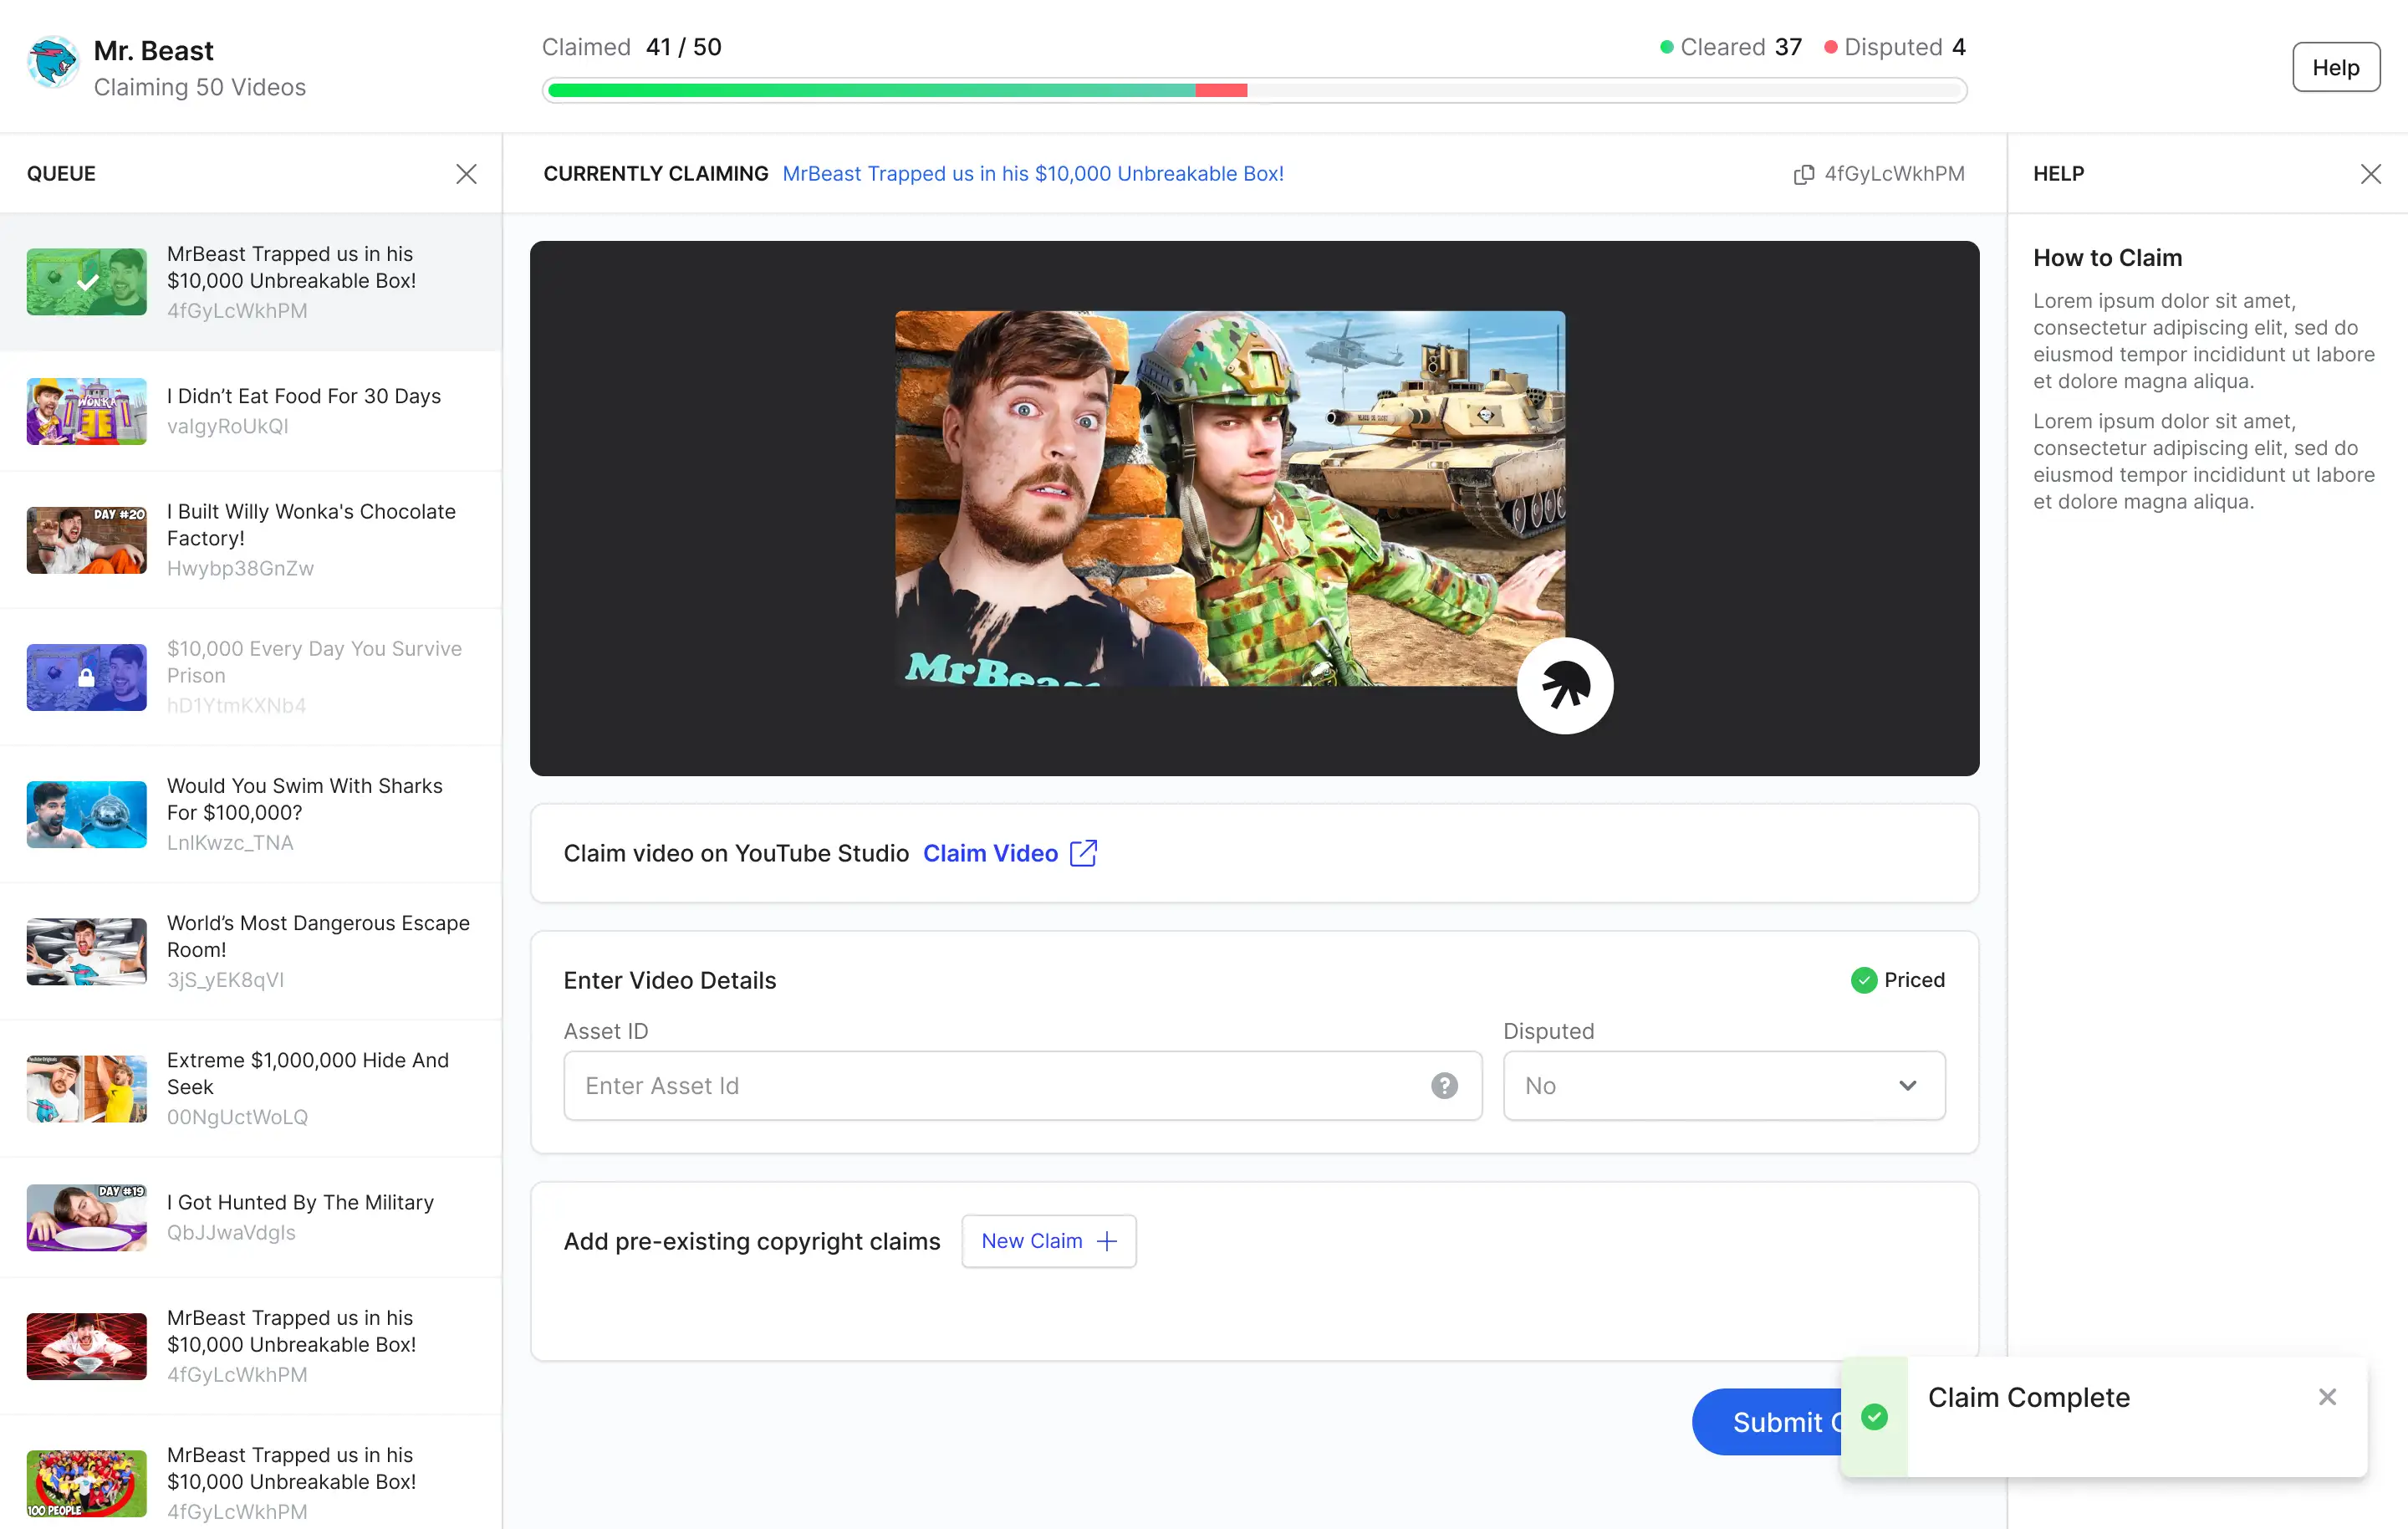Click the green check icon in Claim Complete toast
2408x1529 pixels.
click(x=1874, y=1416)
